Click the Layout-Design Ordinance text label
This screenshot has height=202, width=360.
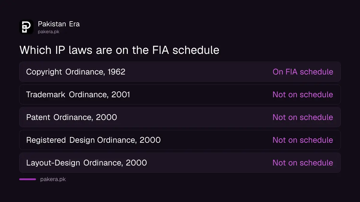pos(86,163)
